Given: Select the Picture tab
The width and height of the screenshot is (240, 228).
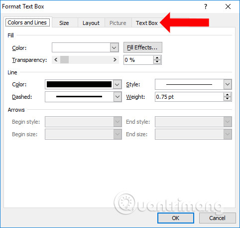Looking at the screenshot, I should [x=118, y=23].
